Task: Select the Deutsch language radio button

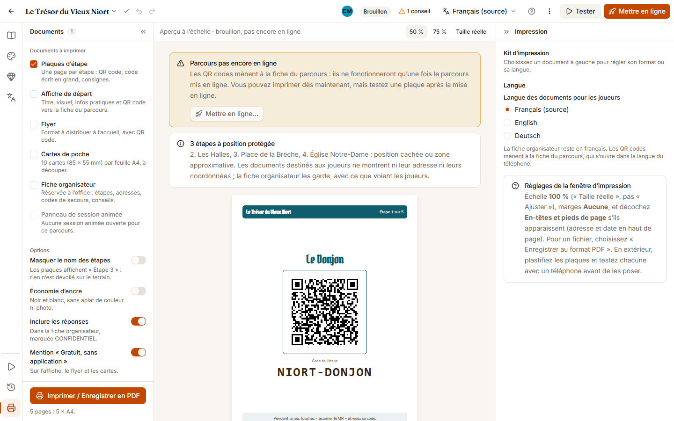Action: coord(507,136)
